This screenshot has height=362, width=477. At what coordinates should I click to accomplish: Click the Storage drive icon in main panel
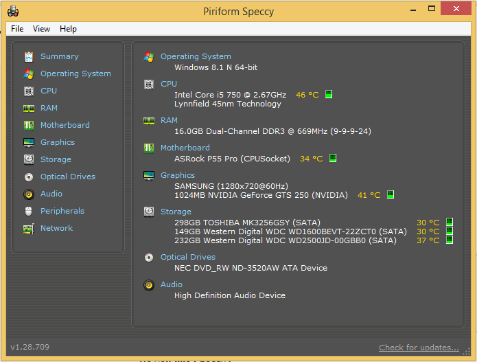coord(149,212)
